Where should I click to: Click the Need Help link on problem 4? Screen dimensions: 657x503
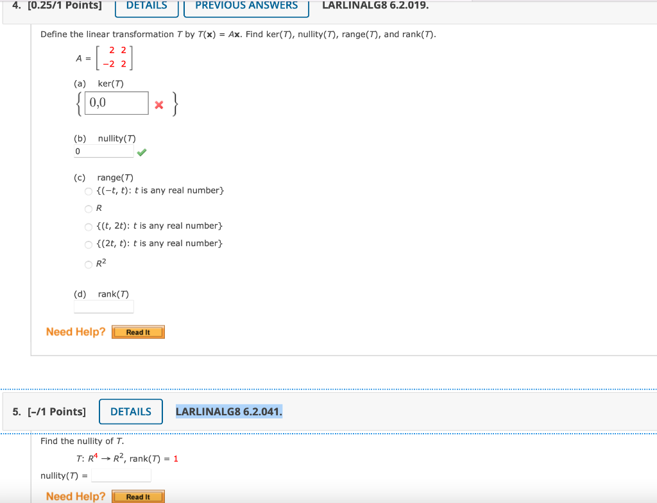tap(75, 331)
